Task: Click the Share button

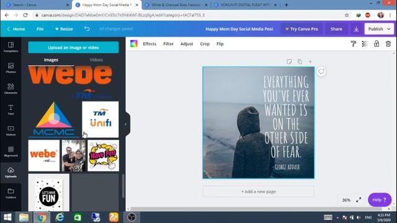Action: [x=336, y=29]
